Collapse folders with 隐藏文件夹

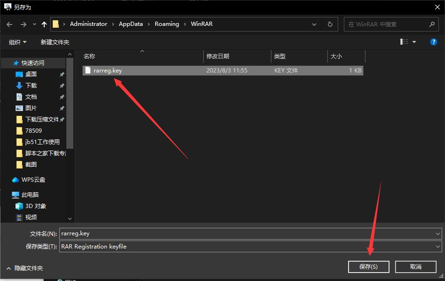pos(24,268)
